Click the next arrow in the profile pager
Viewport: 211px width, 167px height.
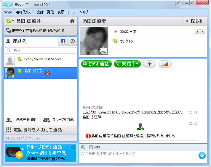(x=202, y=32)
